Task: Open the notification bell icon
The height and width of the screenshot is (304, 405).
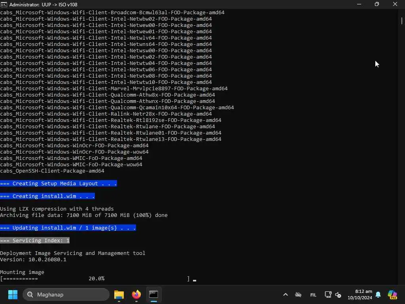Action: pyautogui.click(x=378, y=294)
